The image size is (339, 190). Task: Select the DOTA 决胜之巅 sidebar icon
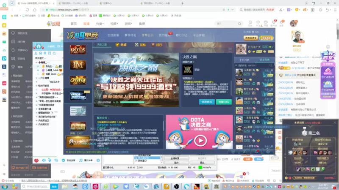(78, 96)
